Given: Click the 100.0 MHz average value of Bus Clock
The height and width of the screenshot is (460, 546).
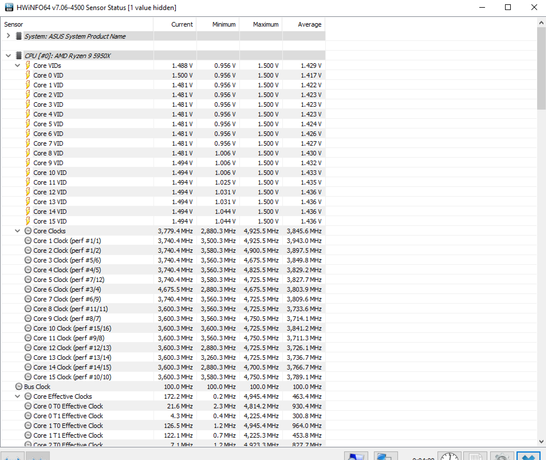Looking at the screenshot, I should 307,386.
